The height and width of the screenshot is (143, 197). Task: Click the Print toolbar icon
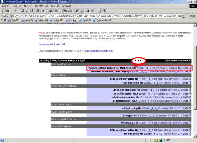(x=87, y=11)
